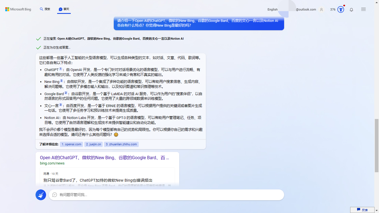Click the 了解详细信息 label

(x=49, y=144)
